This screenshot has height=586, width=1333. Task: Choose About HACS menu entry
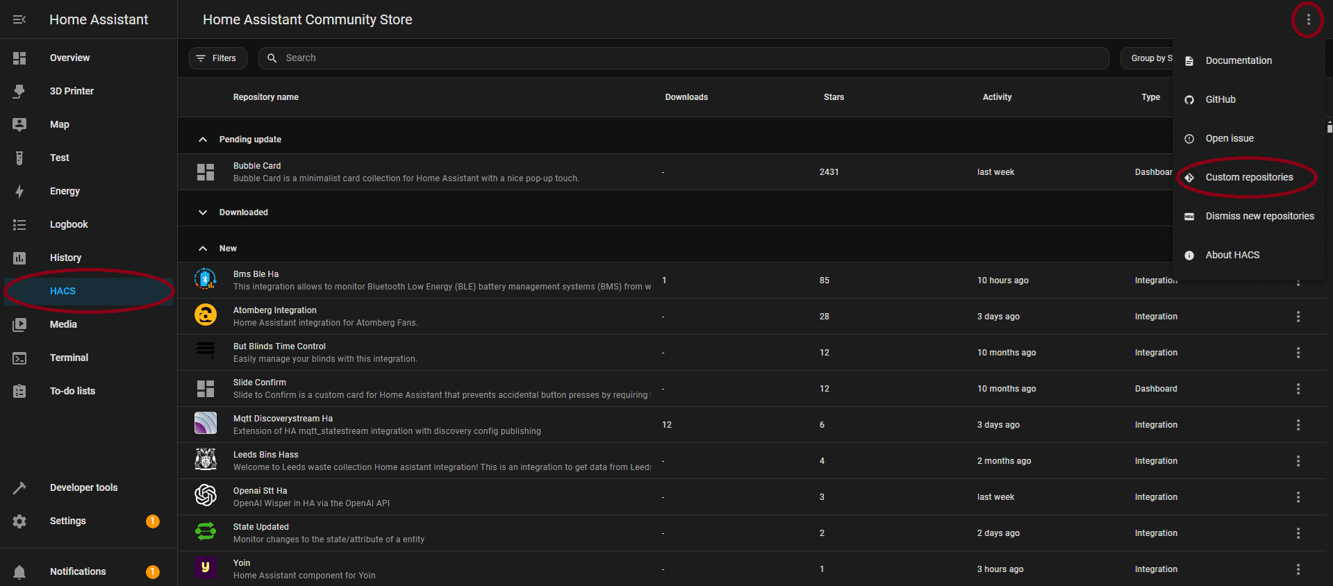tap(1232, 256)
